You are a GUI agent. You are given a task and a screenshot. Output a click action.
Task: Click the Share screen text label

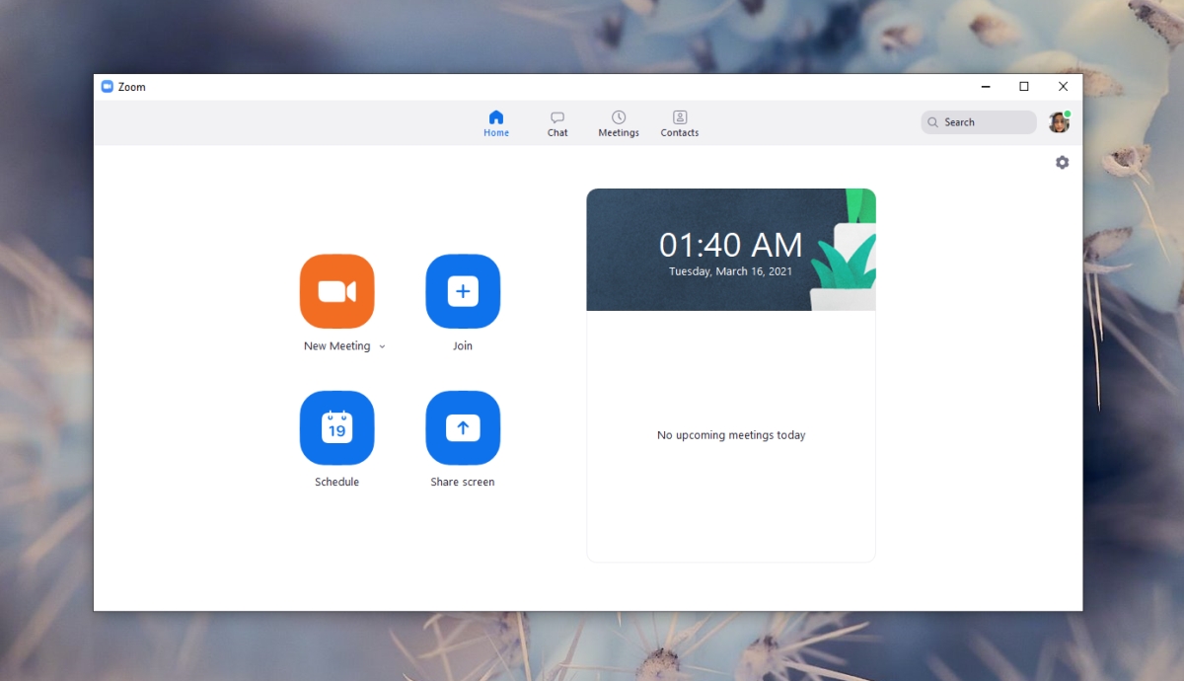tap(463, 483)
